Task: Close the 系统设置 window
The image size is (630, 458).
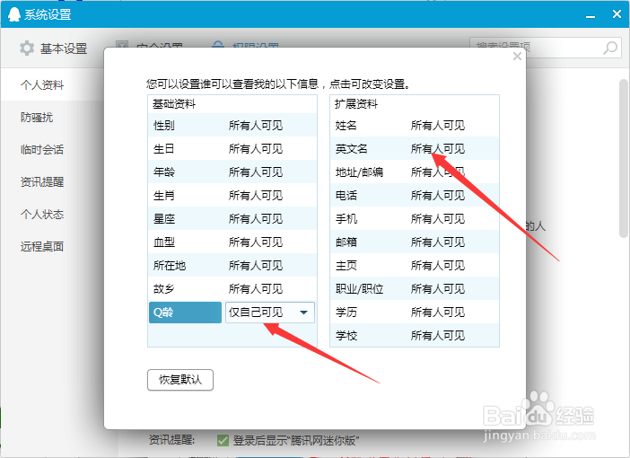Action: [x=617, y=14]
